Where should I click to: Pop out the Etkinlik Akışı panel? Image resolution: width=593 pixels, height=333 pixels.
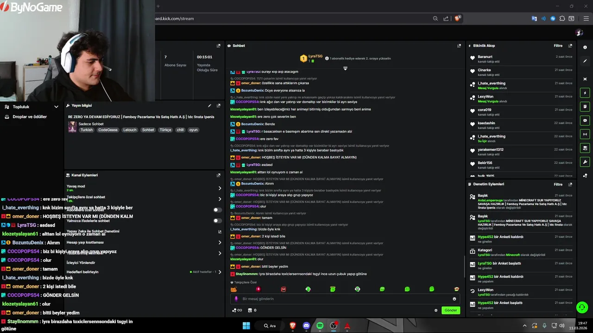(x=570, y=46)
